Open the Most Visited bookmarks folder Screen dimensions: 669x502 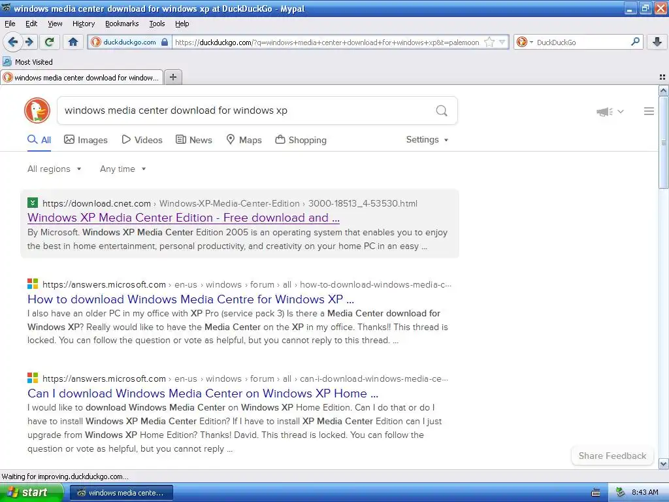[27, 62]
